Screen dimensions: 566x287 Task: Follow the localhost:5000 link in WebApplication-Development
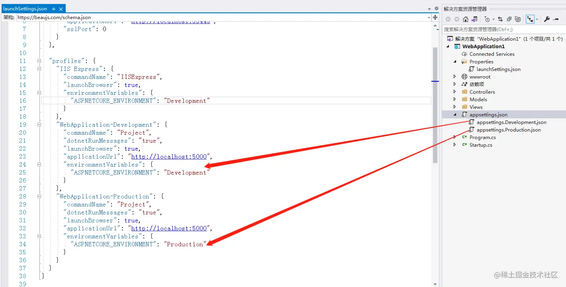point(169,156)
